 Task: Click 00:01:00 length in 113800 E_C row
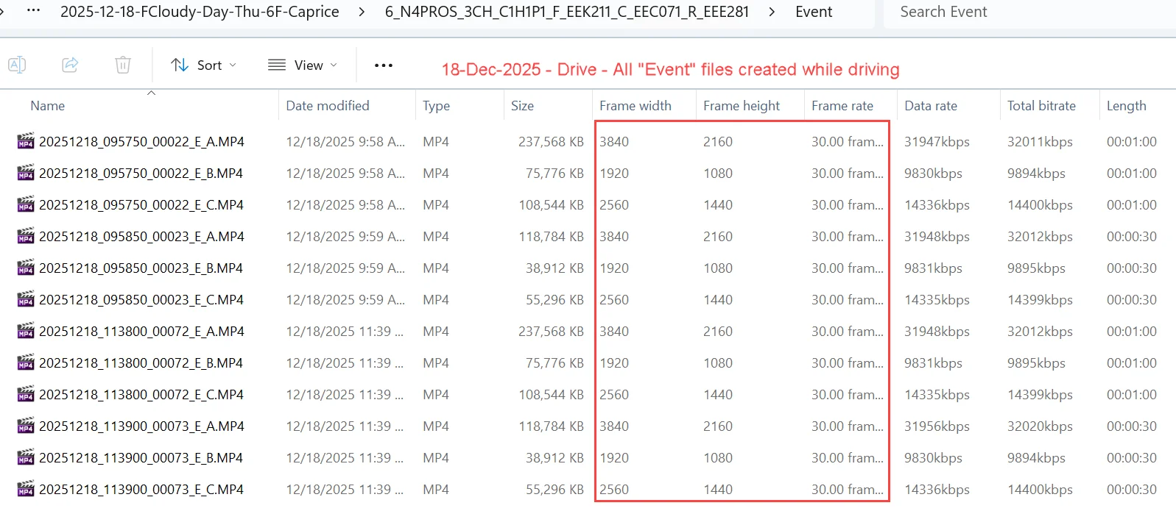(1132, 395)
